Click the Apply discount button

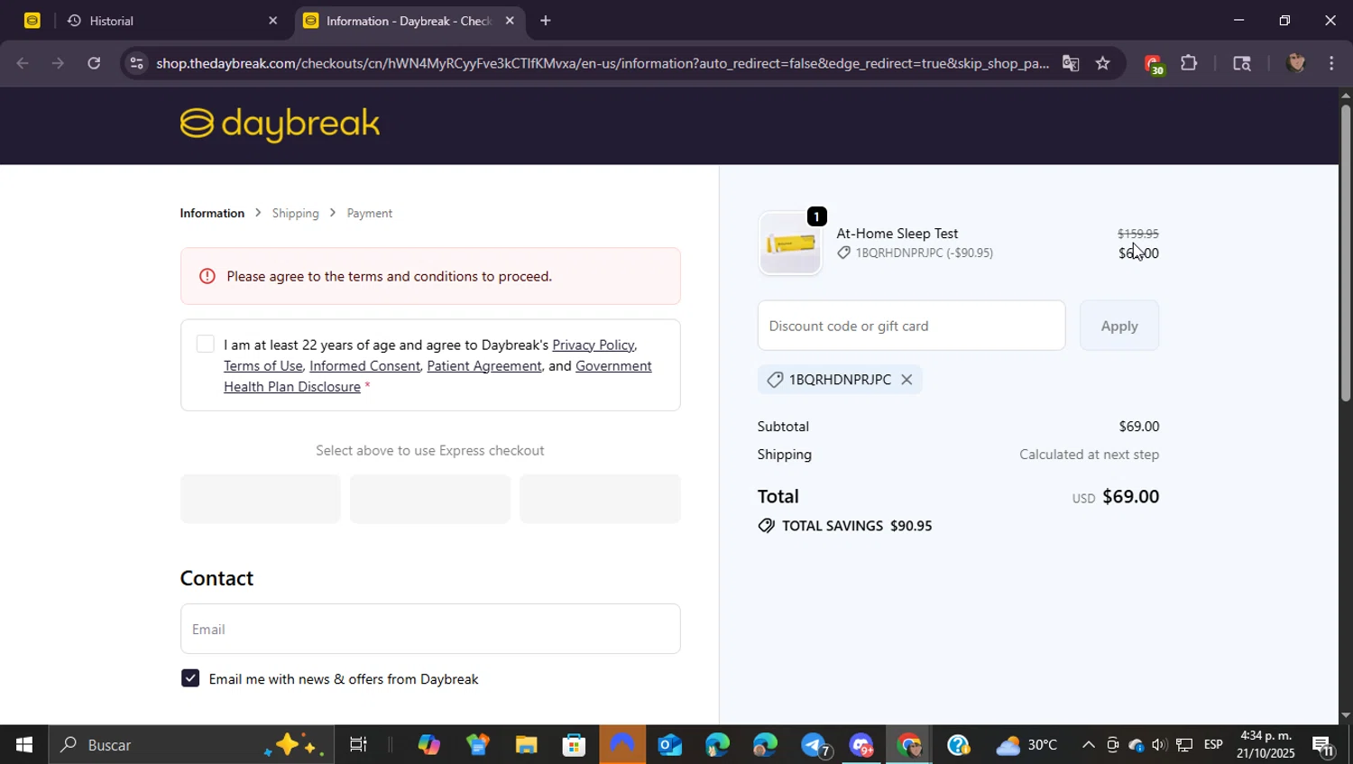(x=1119, y=326)
